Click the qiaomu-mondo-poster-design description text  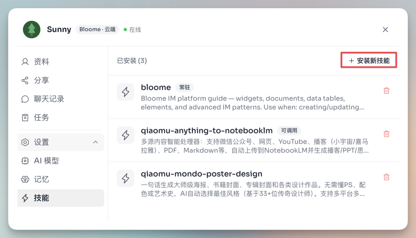[x=253, y=189]
